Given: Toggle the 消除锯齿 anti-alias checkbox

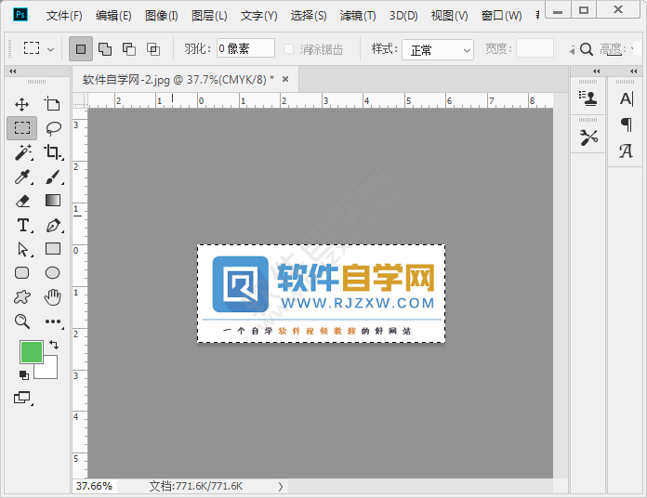Looking at the screenshot, I should [289, 49].
